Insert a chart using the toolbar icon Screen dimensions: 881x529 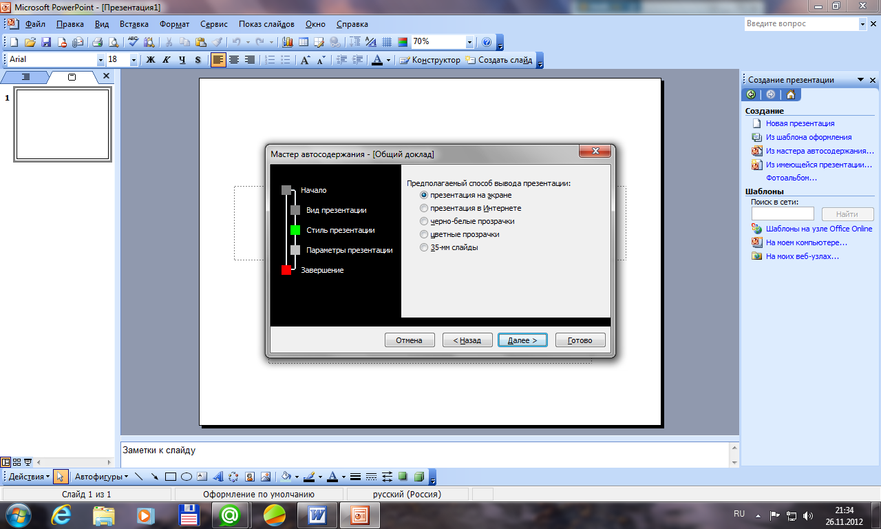(x=287, y=42)
